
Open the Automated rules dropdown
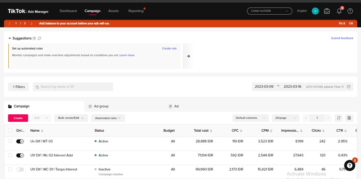pyautogui.click(x=108, y=118)
